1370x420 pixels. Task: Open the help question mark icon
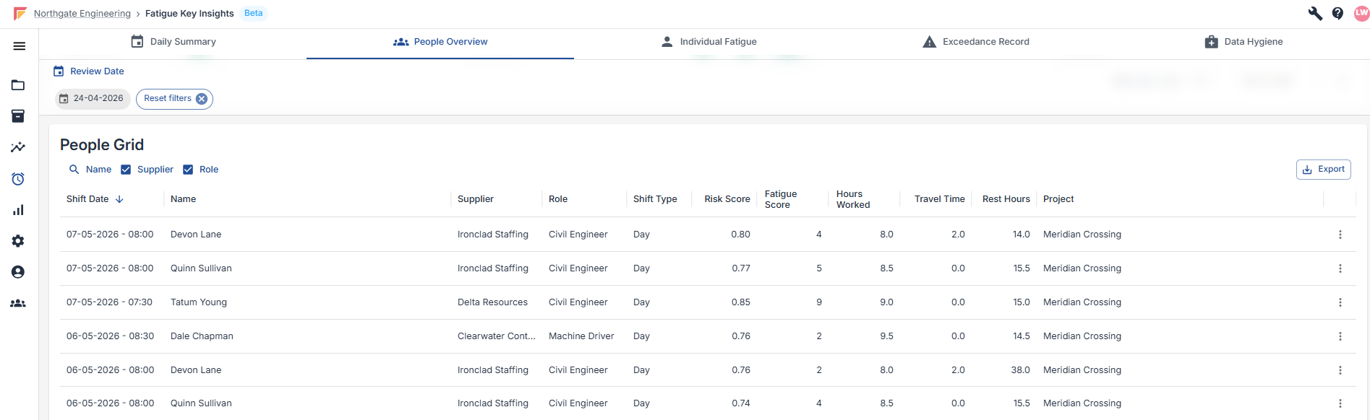coord(1337,13)
